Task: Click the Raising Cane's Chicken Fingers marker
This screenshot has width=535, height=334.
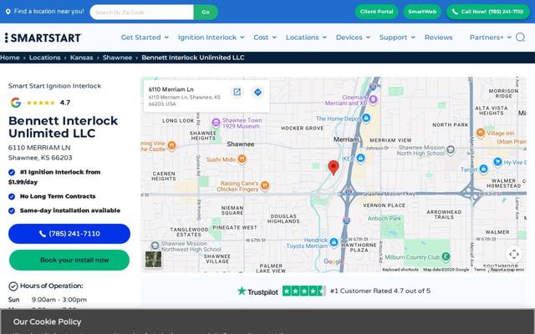Action: coord(265,185)
